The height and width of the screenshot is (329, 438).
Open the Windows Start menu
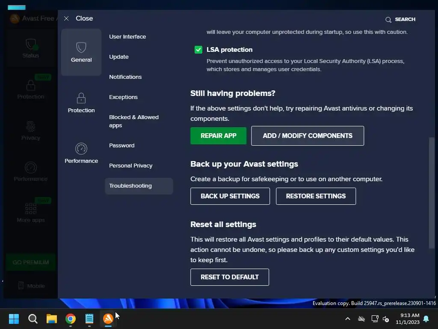14,319
